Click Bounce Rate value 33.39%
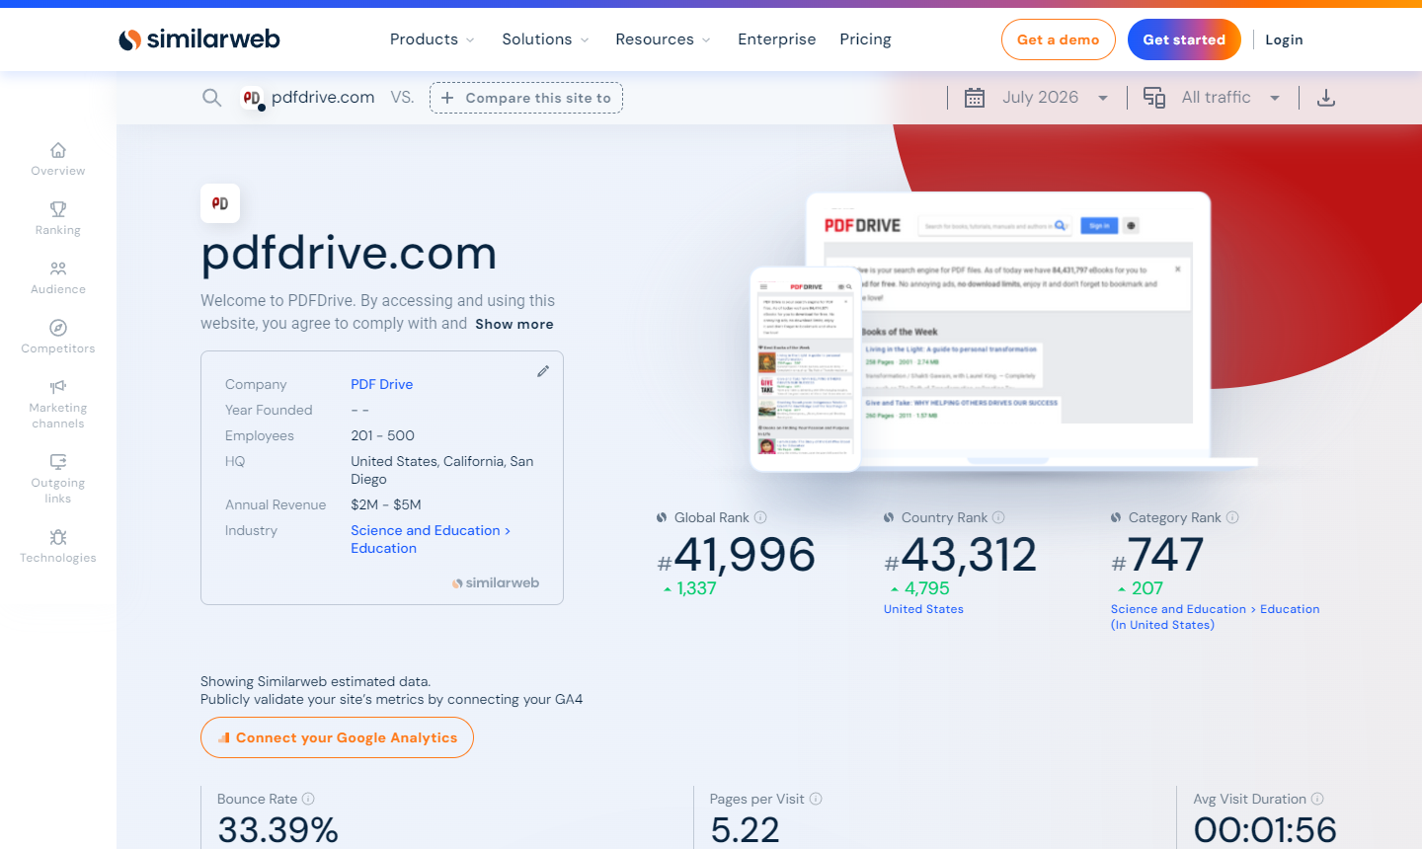 coord(277,830)
